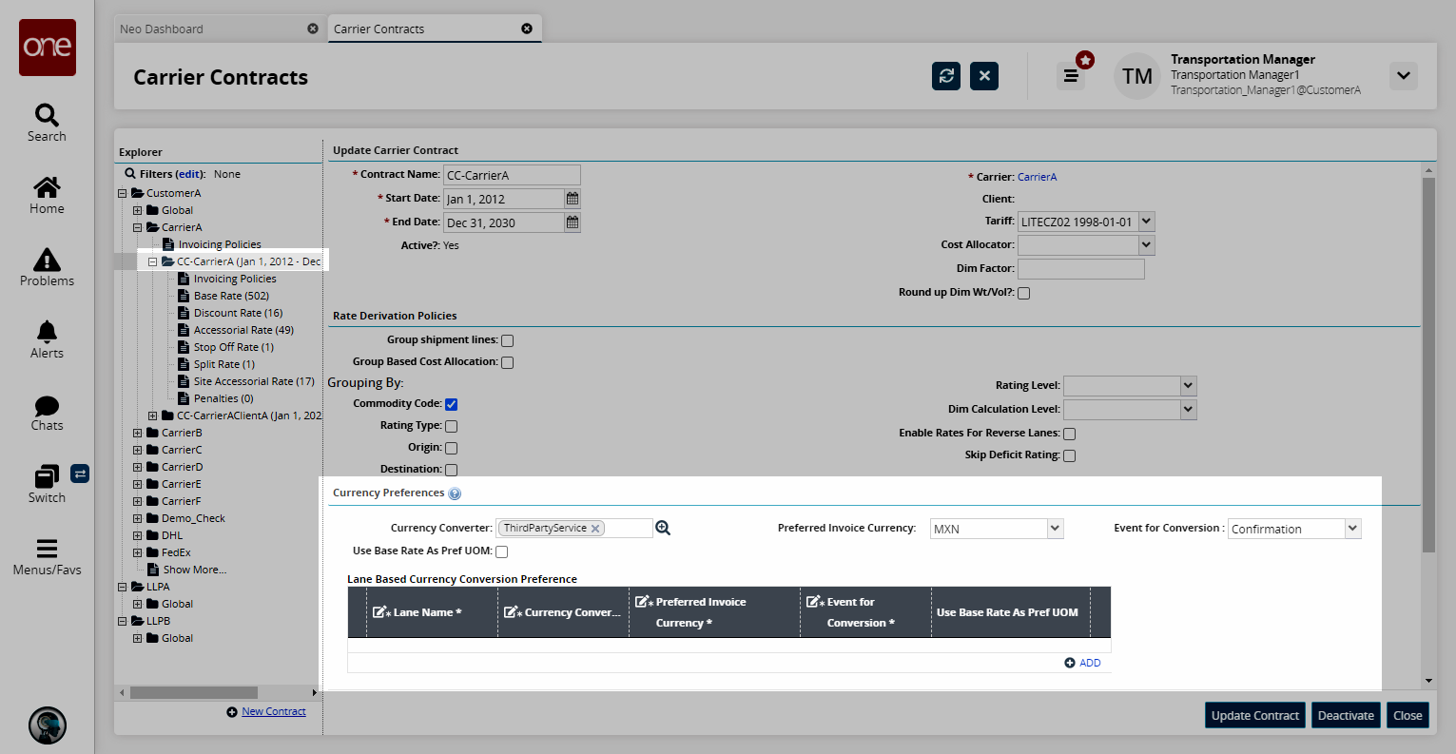
Task: Uncheck the Commodity Code checkbox
Action: (451, 404)
